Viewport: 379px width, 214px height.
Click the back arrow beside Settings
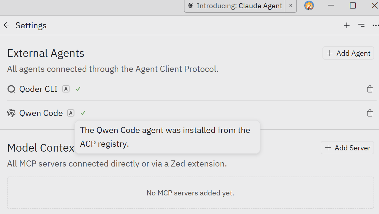tap(6, 25)
